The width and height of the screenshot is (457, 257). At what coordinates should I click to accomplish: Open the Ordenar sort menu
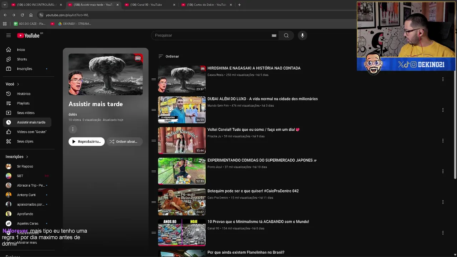(169, 56)
